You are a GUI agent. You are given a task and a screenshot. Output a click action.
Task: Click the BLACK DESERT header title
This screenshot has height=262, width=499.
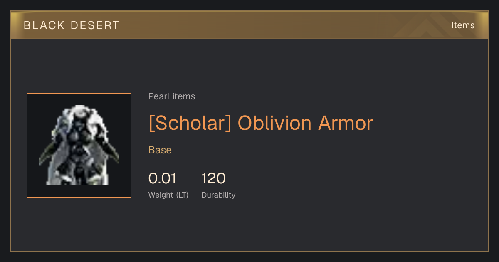point(72,25)
